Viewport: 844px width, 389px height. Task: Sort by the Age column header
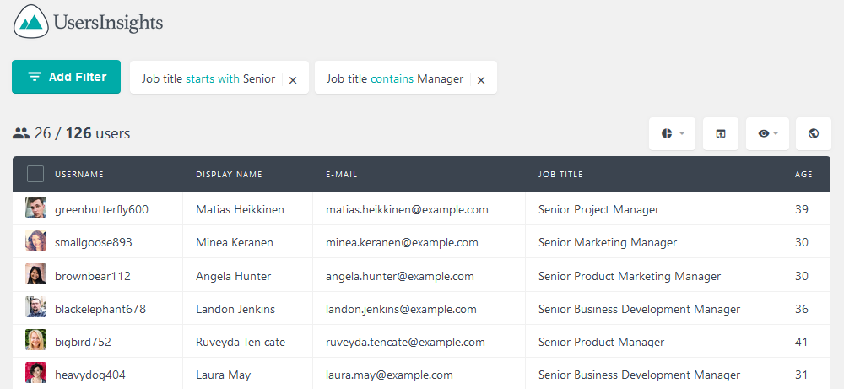pos(803,175)
